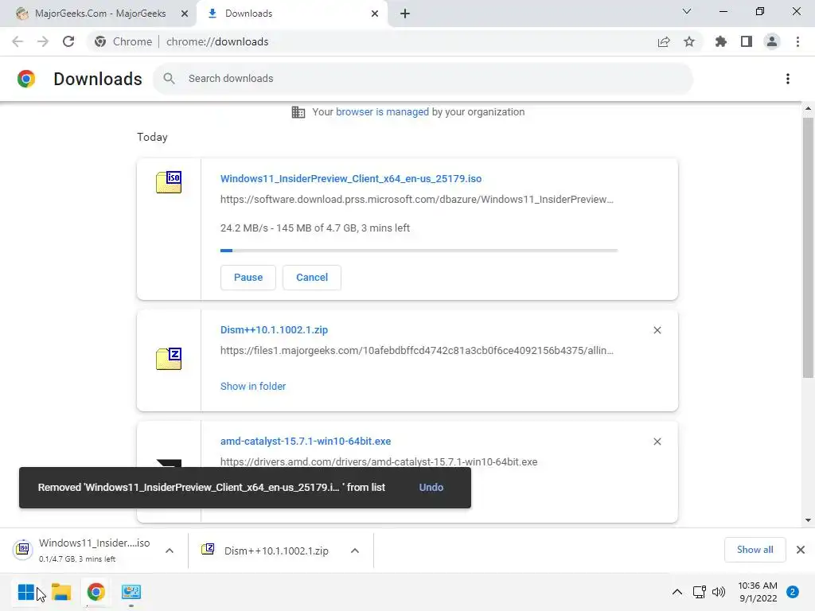Open Chrome's main three-dot menu

pyautogui.click(x=797, y=41)
